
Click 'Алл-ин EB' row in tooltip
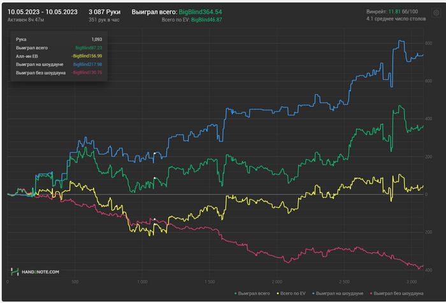coord(59,56)
